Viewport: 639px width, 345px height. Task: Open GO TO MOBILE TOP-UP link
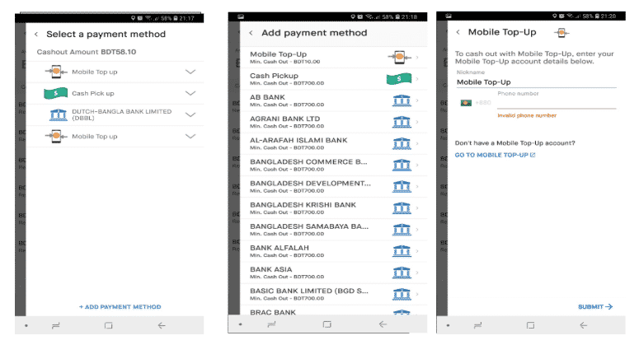point(495,155)
